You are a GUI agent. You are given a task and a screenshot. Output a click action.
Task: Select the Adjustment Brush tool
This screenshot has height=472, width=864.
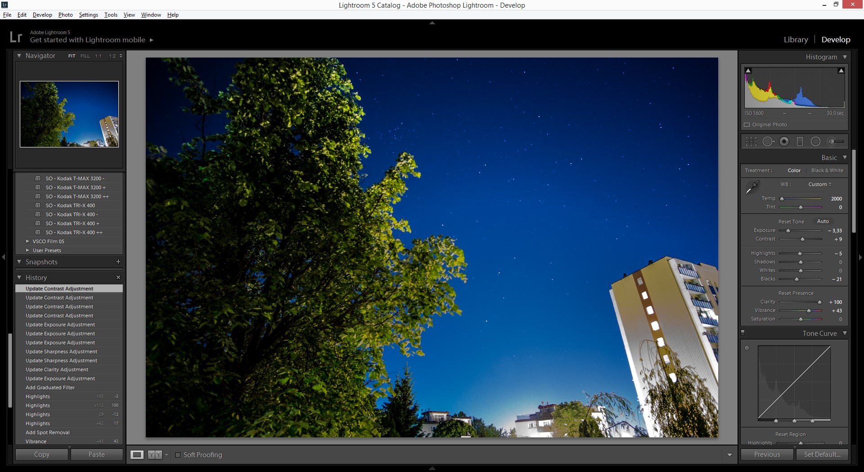pyautogui.click(x=836, y=142)
